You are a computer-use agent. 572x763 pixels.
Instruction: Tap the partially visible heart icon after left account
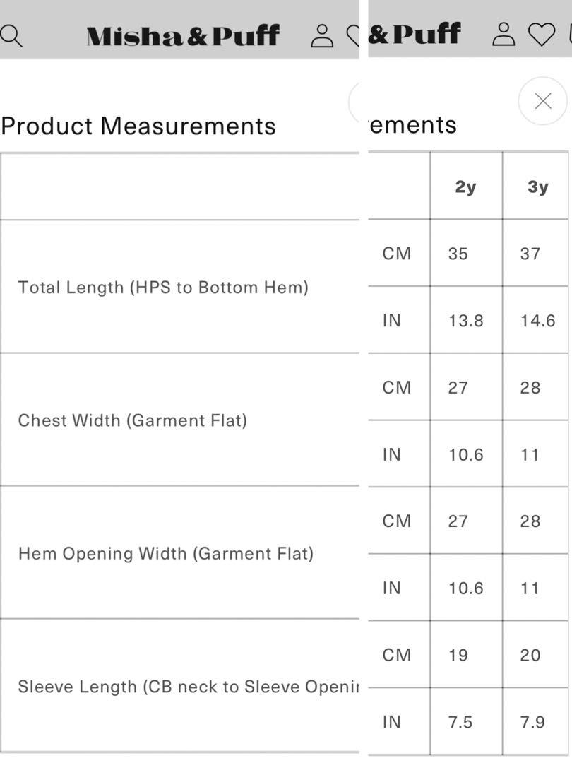click(353, 35)
